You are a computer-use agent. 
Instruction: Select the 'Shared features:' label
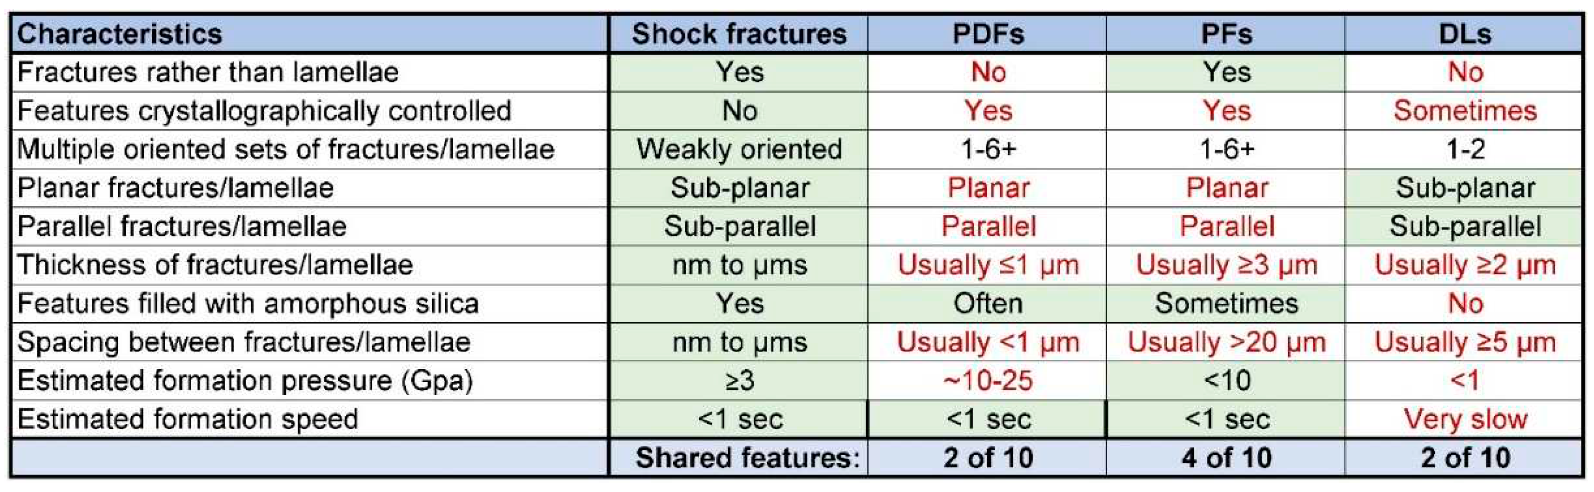tap(747, 458)
